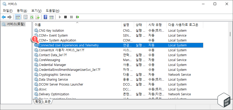
Task: Select the DCOM Server Process Launcher name
Action: (x=61, y=84)
